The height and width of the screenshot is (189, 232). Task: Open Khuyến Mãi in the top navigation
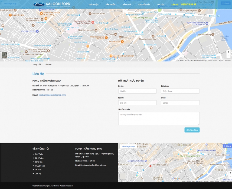(x=144, y=5)
